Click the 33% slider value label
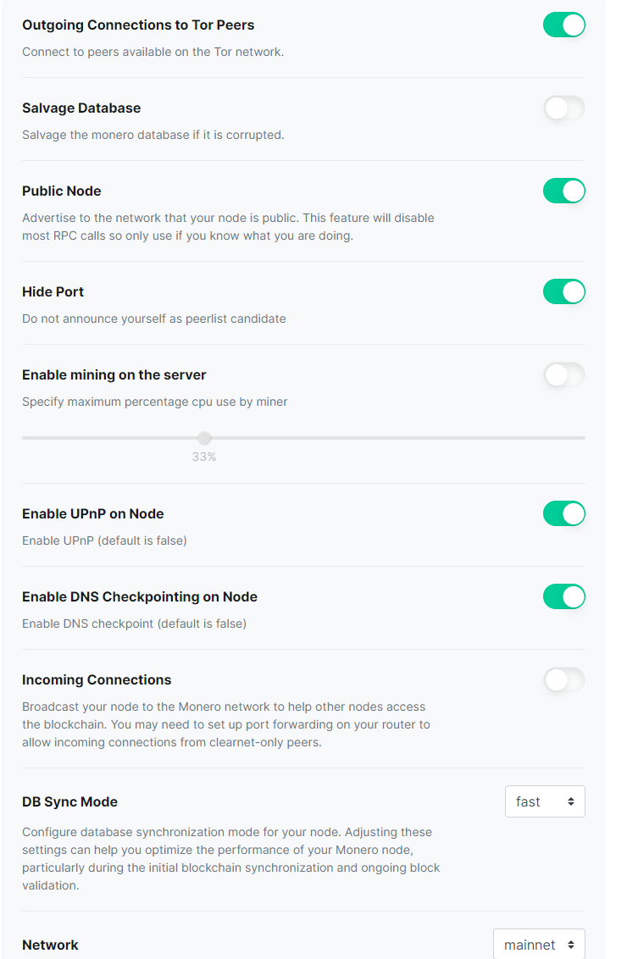Viewport: 638px width, 959px height. click(204, 457)
